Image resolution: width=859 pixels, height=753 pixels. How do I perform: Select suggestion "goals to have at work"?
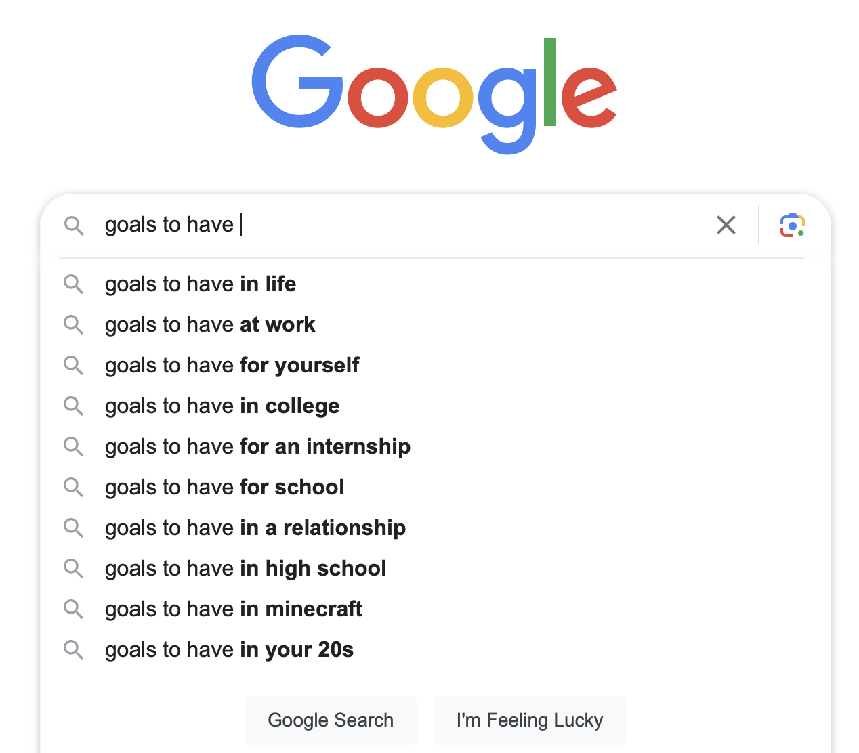pos(210,325)
